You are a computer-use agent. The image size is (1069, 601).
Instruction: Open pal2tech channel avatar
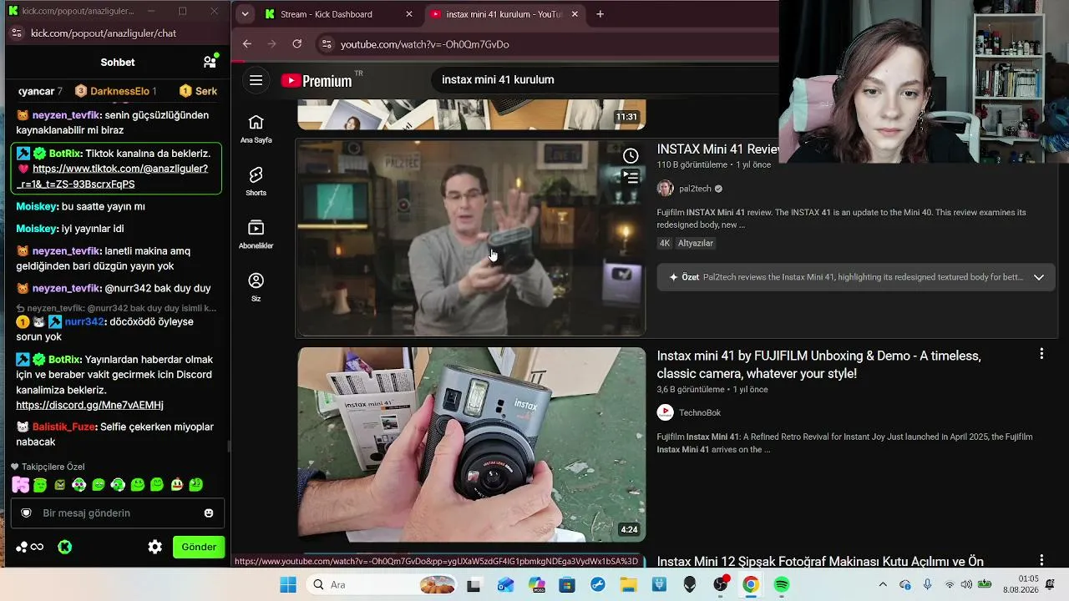(x=665, y=189)
